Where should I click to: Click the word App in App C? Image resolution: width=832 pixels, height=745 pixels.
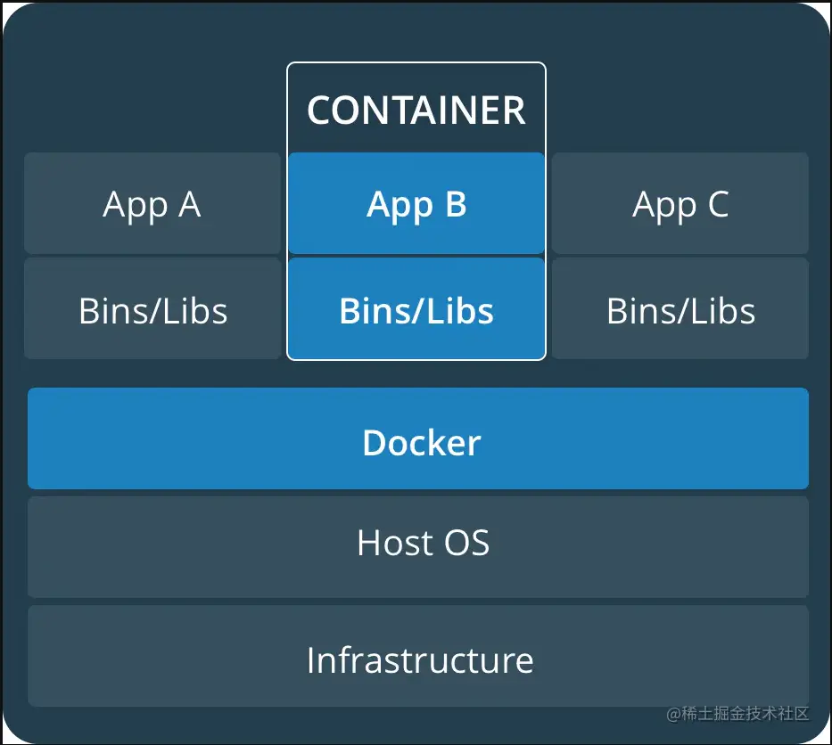click(x=665, y=207)
